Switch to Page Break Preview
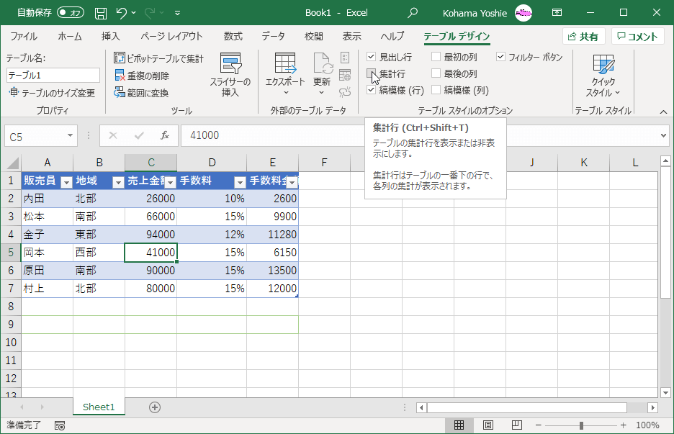Screen dimensions: 674x434 pyautogui.click(x=517, y=425)
